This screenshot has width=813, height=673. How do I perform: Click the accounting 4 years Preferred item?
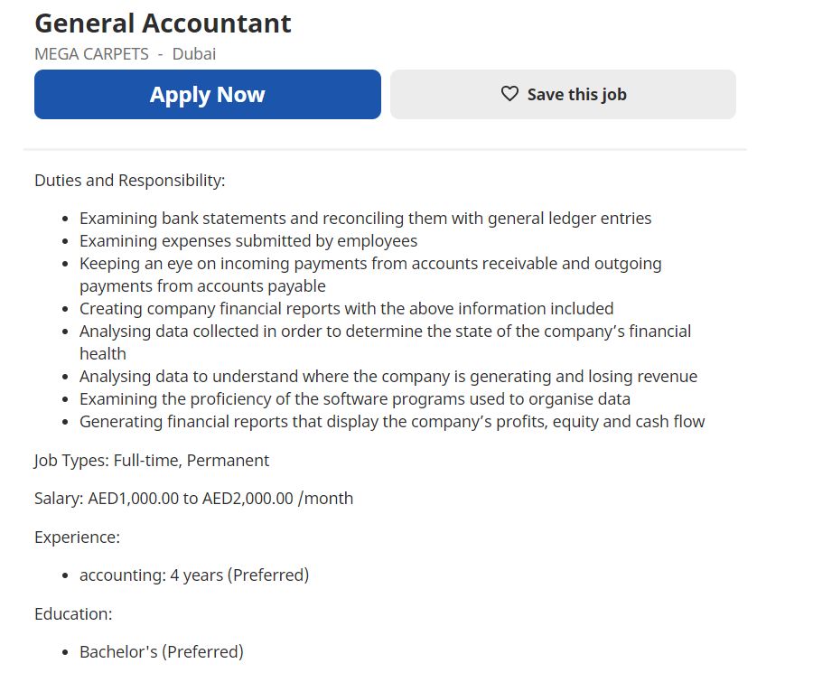coord(194,575)
